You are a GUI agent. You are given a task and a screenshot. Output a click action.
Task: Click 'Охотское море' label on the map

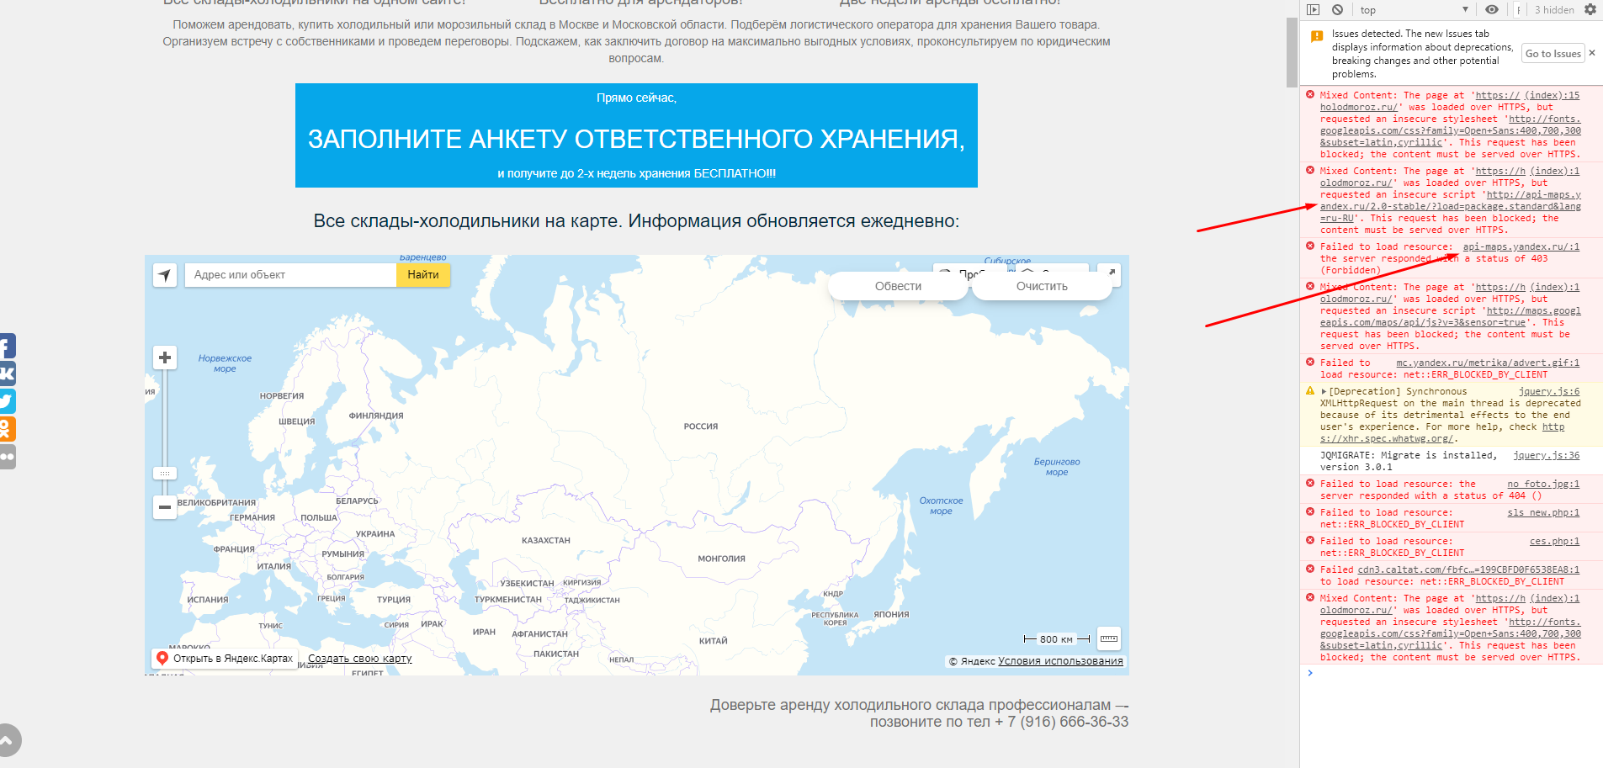941,506
